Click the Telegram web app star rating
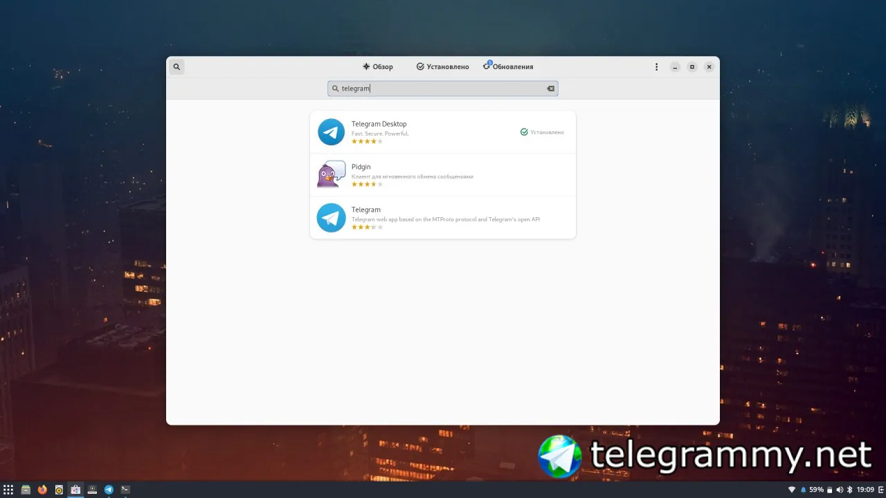Image resolution: width=886 pixels, height=498 pixels. (x=367, y=227)
